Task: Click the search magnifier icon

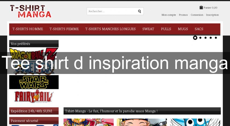Action: (x=139, y=11)
